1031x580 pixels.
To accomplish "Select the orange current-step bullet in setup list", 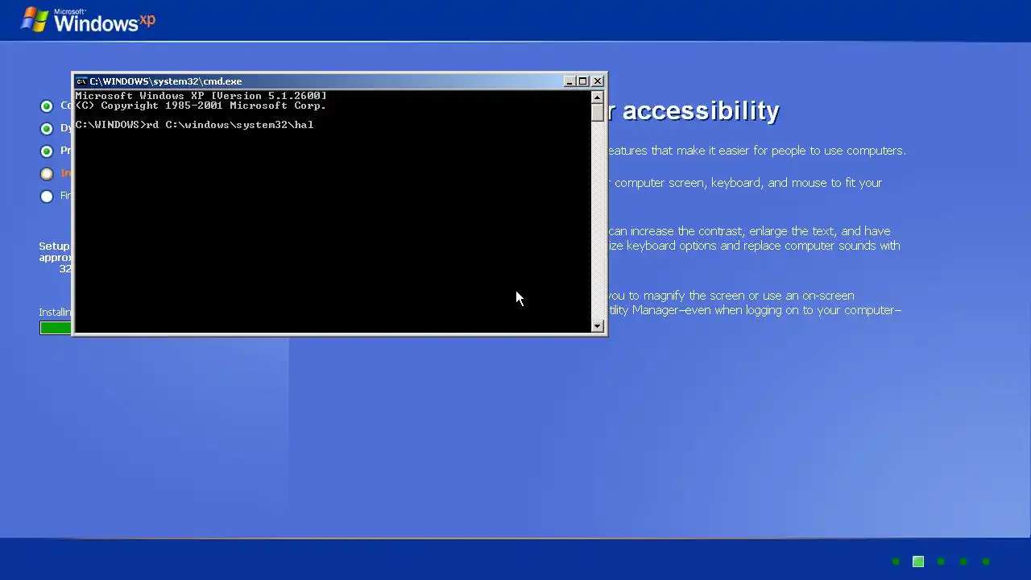I will coord(47,173).
